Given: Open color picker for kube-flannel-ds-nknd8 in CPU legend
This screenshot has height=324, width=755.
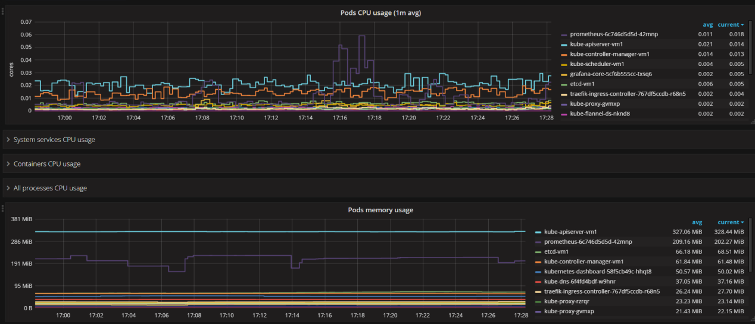Looking at the screenshot, I should (x=564, y=114).
